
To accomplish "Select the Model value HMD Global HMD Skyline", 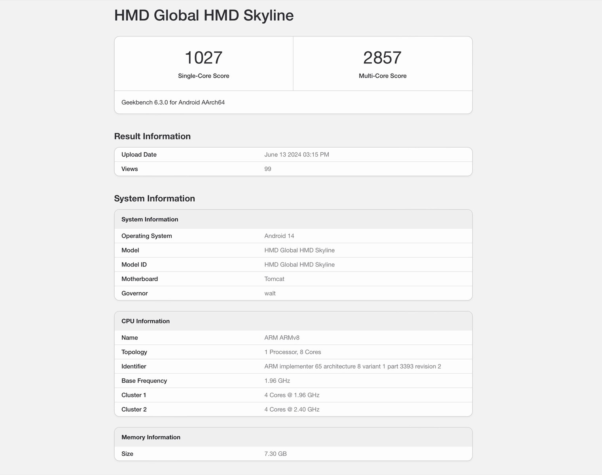I will coord(299,250).
